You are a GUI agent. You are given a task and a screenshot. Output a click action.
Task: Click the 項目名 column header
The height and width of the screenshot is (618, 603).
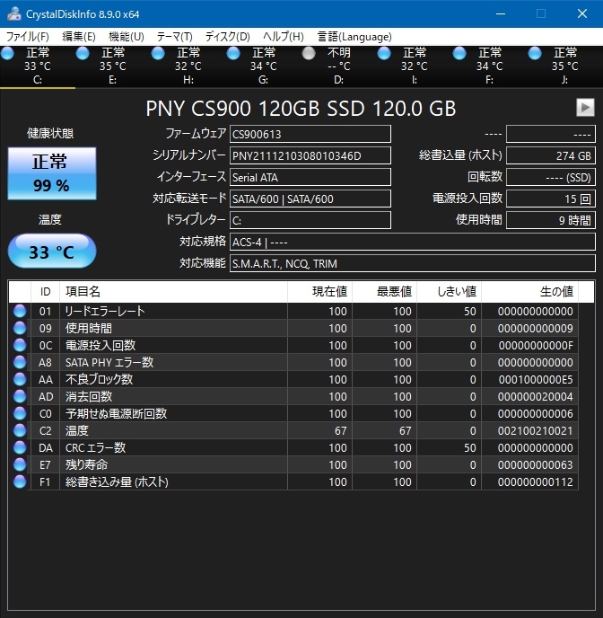coord(173,292)
